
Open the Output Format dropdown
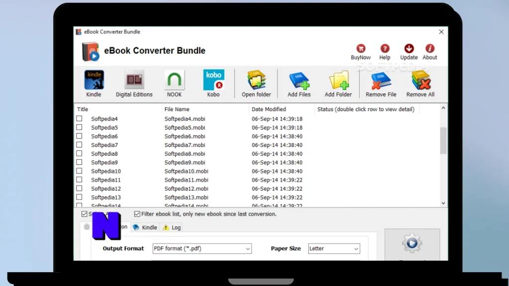(x=202, y=248)
